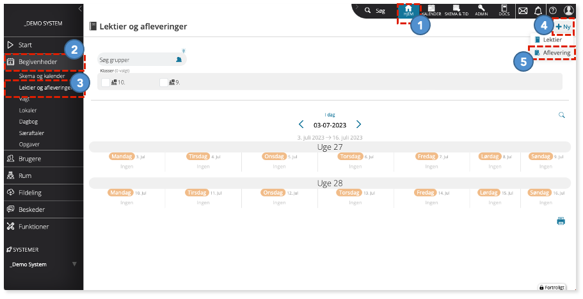This screenshot has width=583, height=299.
Task: Go to previous period with left chevron
Action: [301, 125]
